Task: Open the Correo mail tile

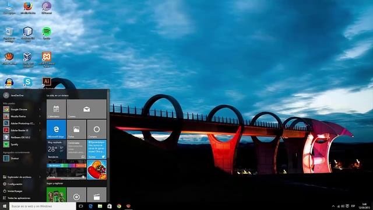Action: (87, 109)
